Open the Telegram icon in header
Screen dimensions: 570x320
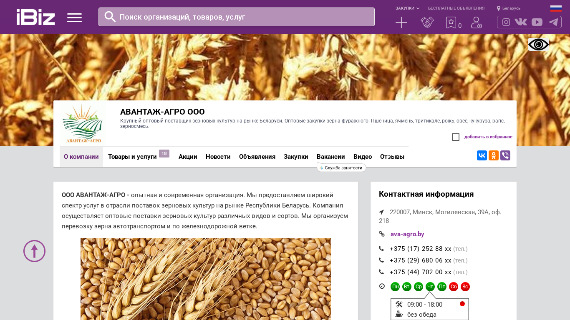(553, 22)
